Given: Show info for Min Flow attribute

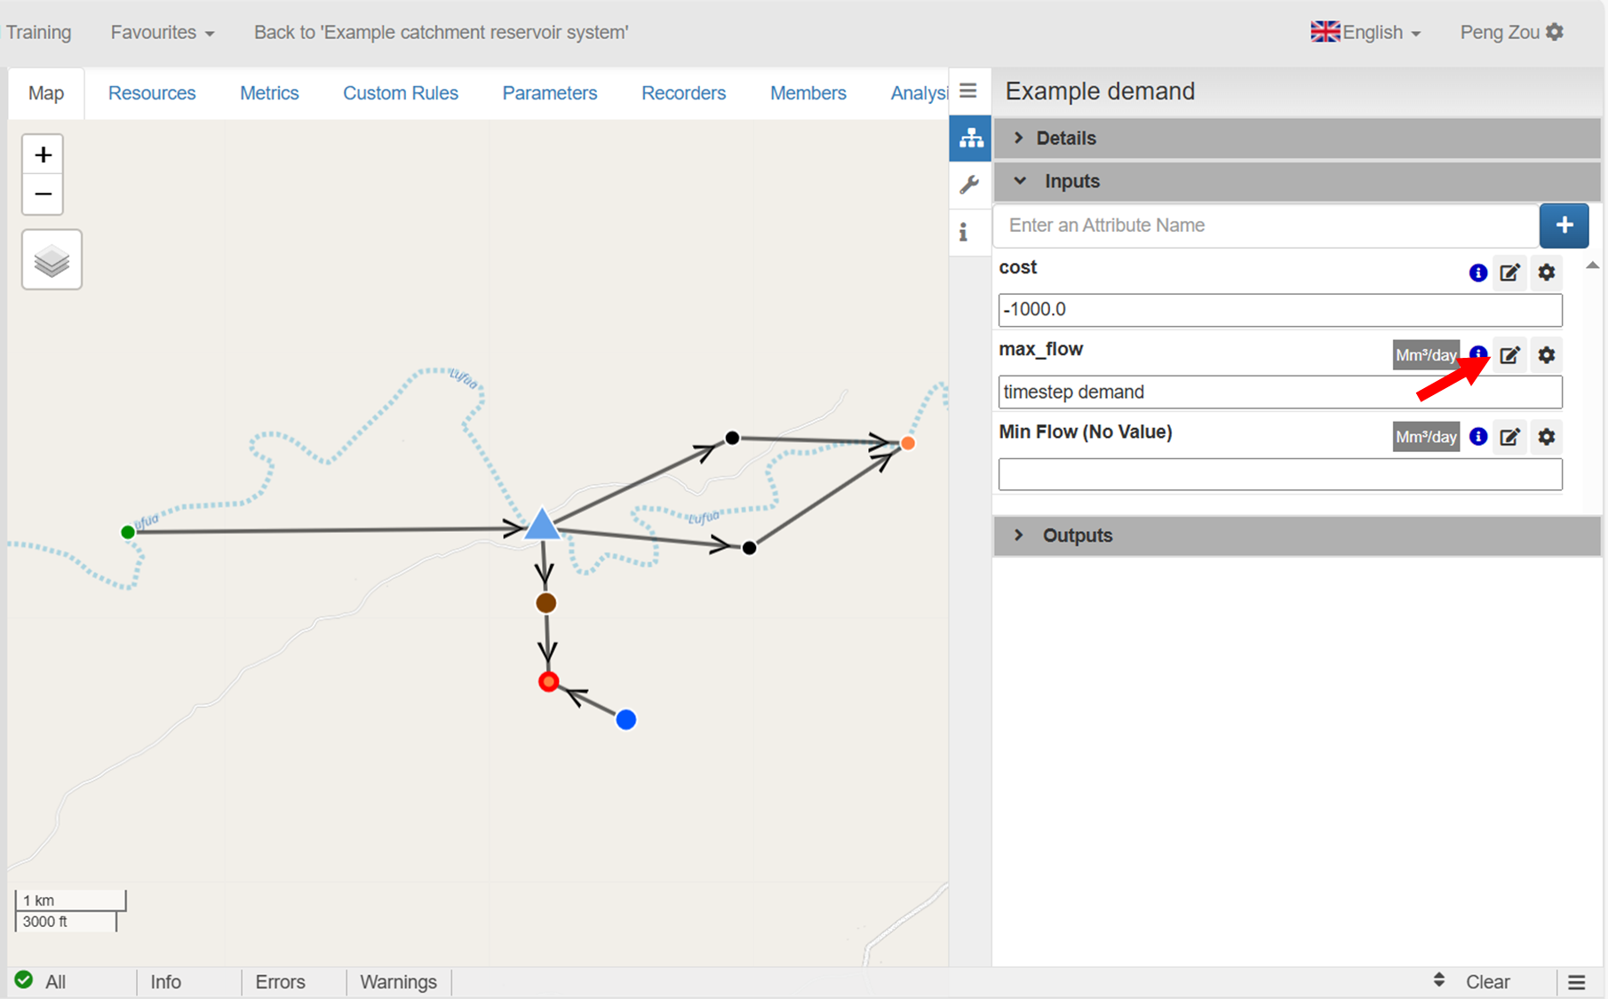Looking at the screenshot, I should click(1478, 437).
